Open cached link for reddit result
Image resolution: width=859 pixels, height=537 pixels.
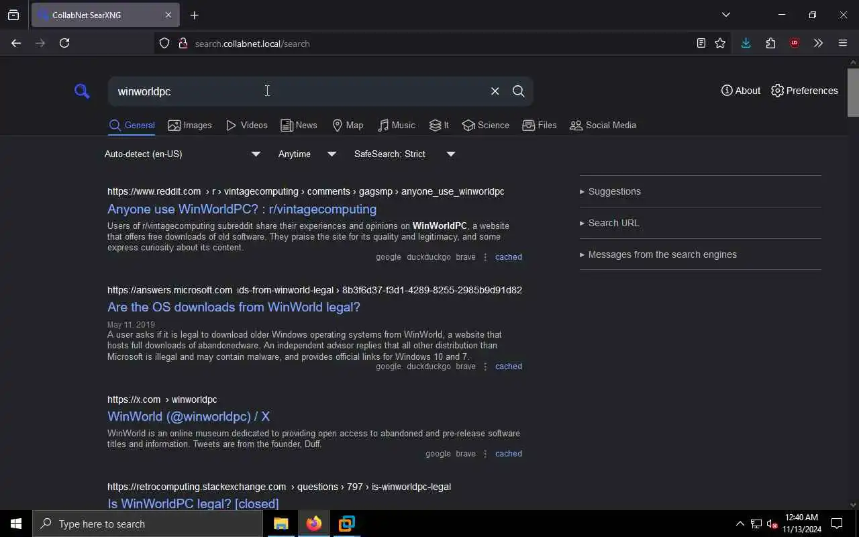(x=508, y=257)
